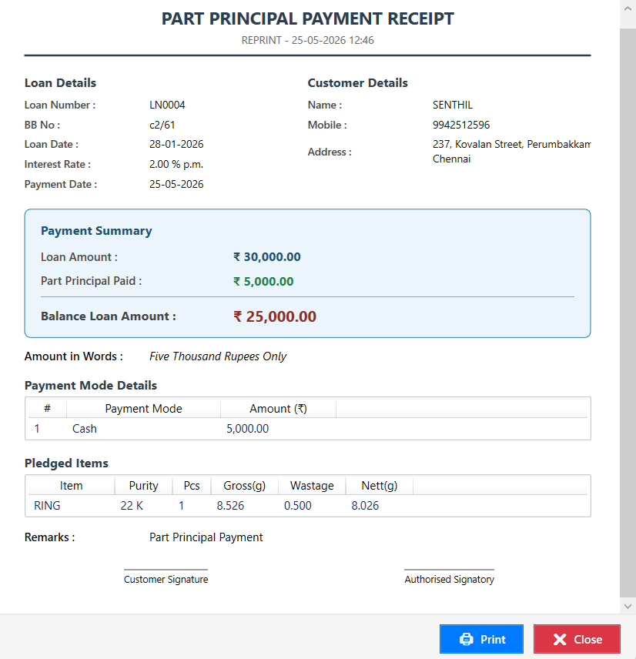Click the Purity column header
The width and height of the screenshot is (636, 659).
pyautogui.click(x=143, y=486)
